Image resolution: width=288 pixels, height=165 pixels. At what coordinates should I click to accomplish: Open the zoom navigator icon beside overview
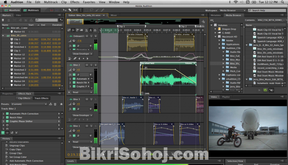pyautogui.click(x=203, y=22)
